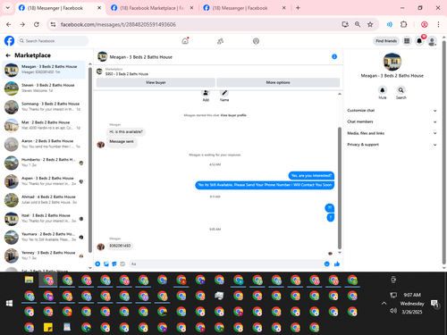Viewport: 447px width, 335px height.
Task: Expand Media, files and links section
Action: [x=392, y=133]
